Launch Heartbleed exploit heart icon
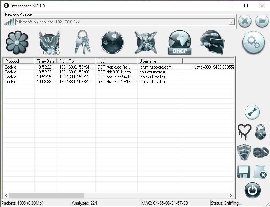Screen dimensions: 270x207 pos(244,132)
